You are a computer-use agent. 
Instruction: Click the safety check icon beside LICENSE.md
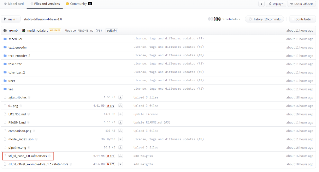(29, 114)
